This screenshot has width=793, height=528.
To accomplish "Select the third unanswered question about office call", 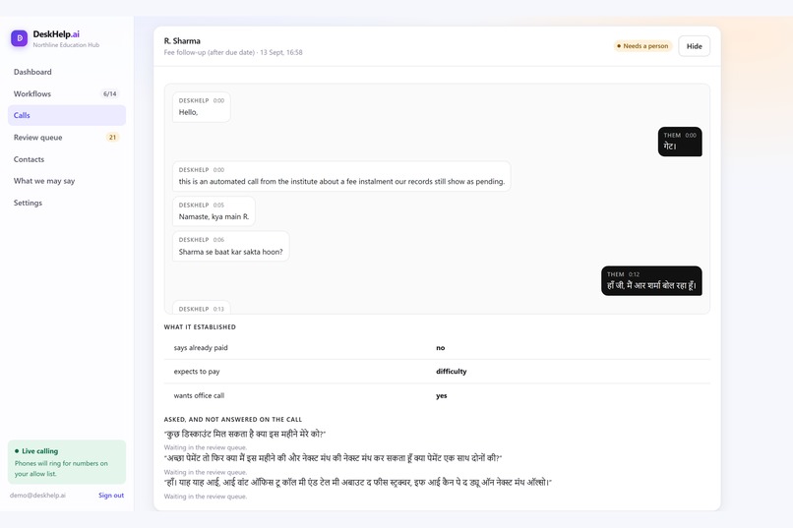I will click(x=357, y=483).
